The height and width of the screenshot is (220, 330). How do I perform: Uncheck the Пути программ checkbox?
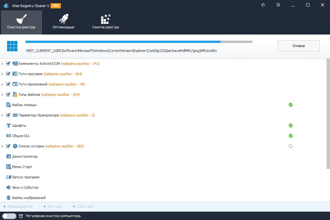coord(8,74)
